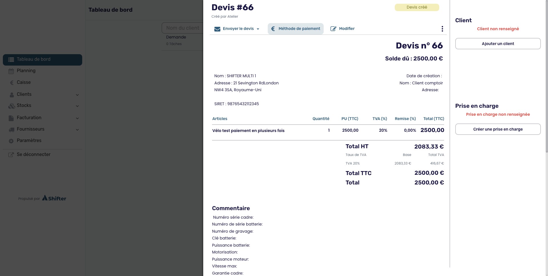Select Stocks in the sidebar
Screen dimensions: 548x276
[24, 105]
